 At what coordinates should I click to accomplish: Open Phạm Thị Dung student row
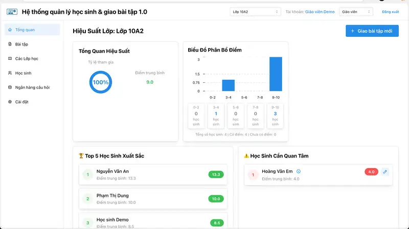point(153,199)
